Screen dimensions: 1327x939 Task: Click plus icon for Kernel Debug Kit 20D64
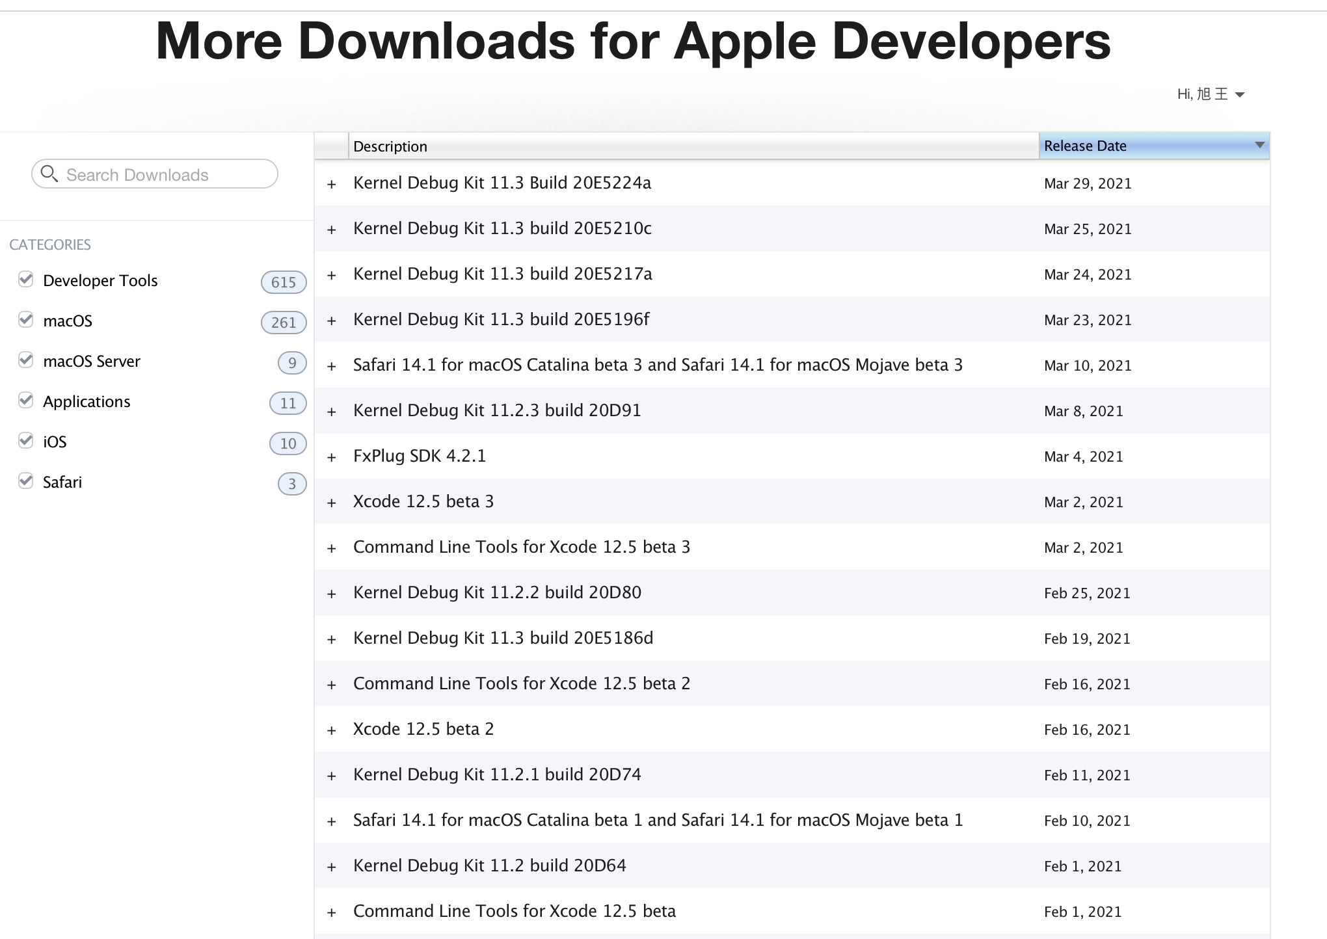[332, 867]
